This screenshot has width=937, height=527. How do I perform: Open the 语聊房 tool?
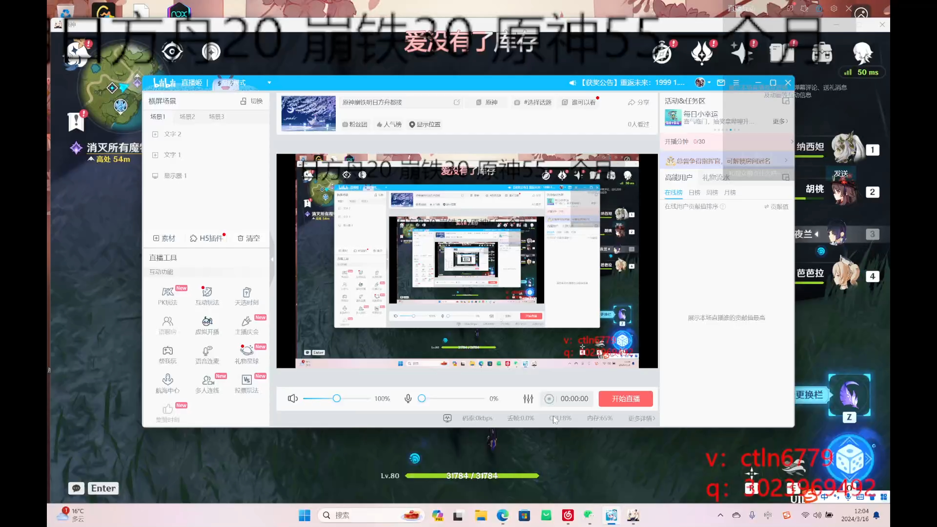[167, 325]
